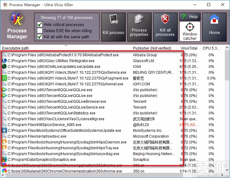
Task: Click 4/76 (5.26... VirusTotal result
Action: pos(189,67)
